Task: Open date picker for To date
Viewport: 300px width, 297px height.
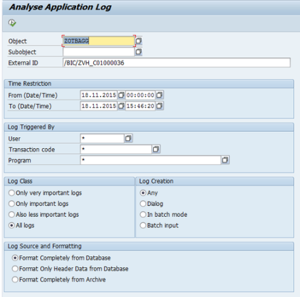Action: (121, 106)
